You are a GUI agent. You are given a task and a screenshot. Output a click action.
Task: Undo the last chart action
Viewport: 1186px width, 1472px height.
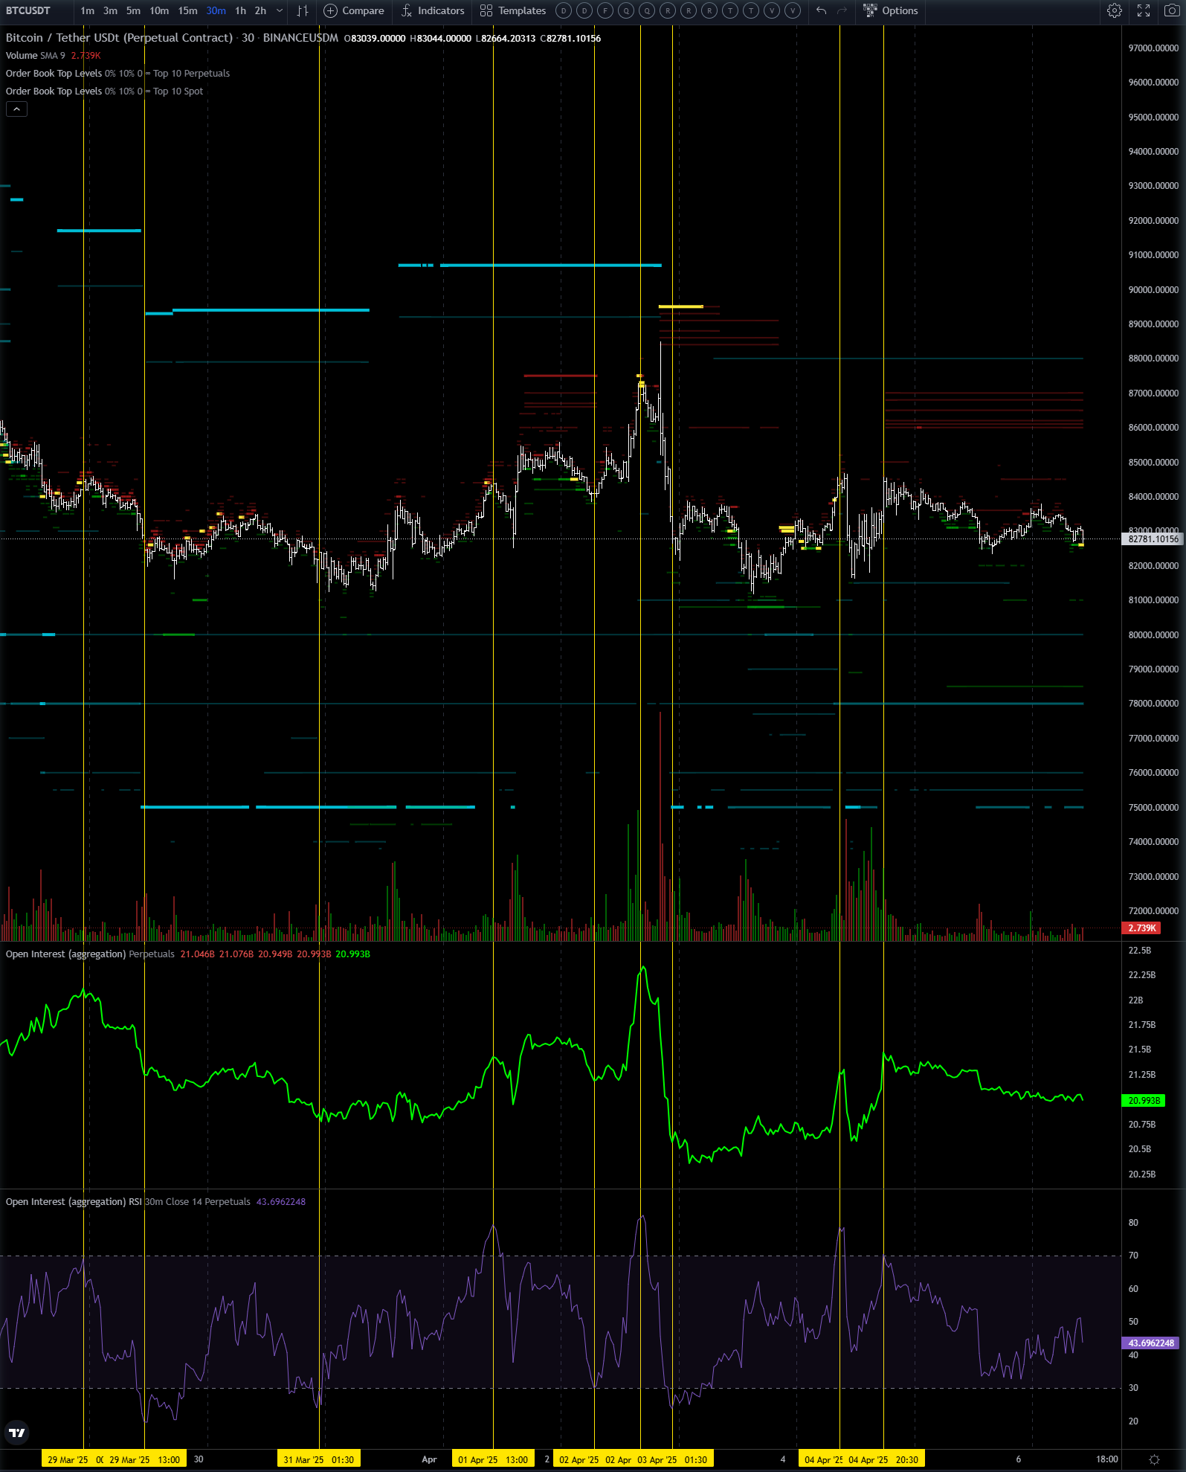821,10
